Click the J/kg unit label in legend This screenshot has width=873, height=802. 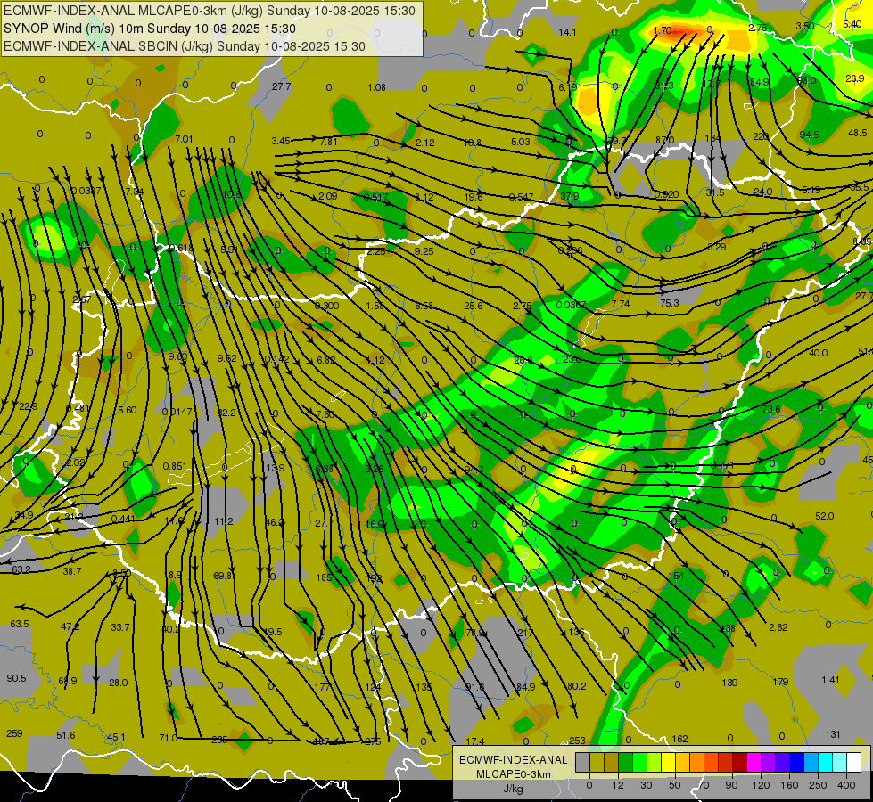point(514,789)
